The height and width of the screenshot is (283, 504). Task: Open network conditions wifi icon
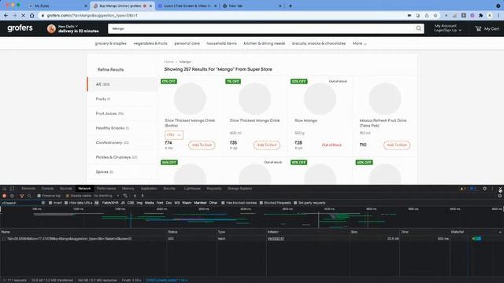tap(125, 196)
